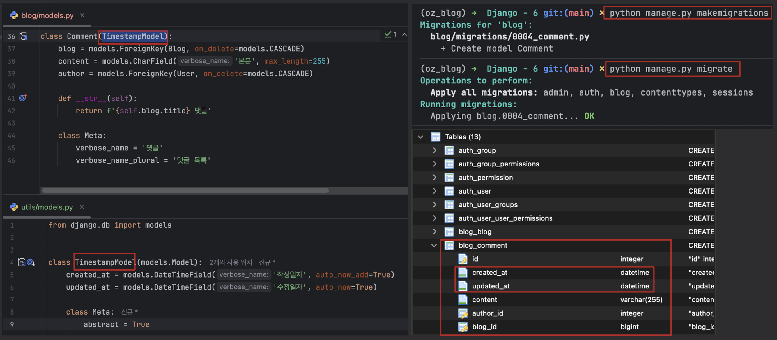777x340 pixels.
Task: Click the blog_comment table icon
Action: (449, 245)
